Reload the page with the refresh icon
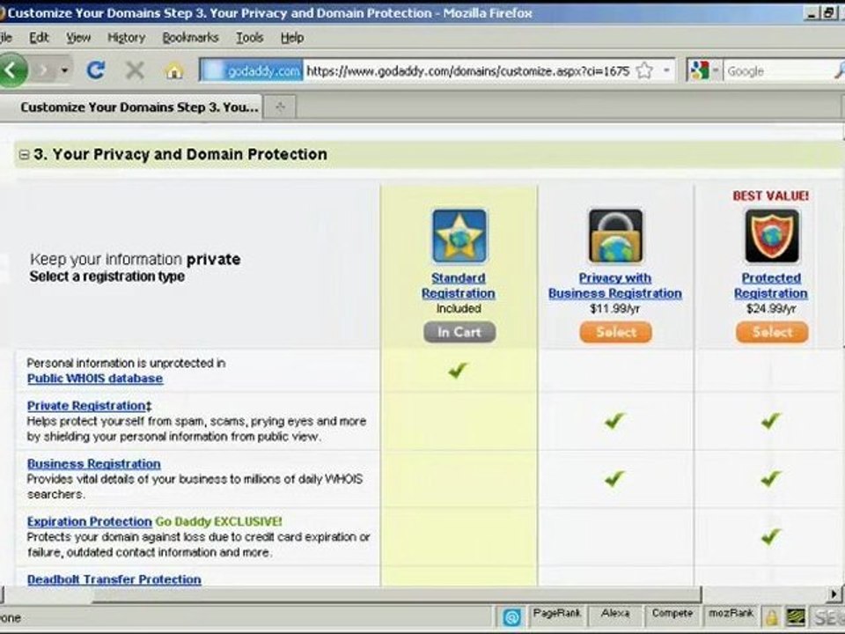 [96, 70]
